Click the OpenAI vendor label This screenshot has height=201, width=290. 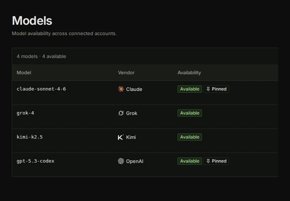pyautogui.click(x=135, y=161)
